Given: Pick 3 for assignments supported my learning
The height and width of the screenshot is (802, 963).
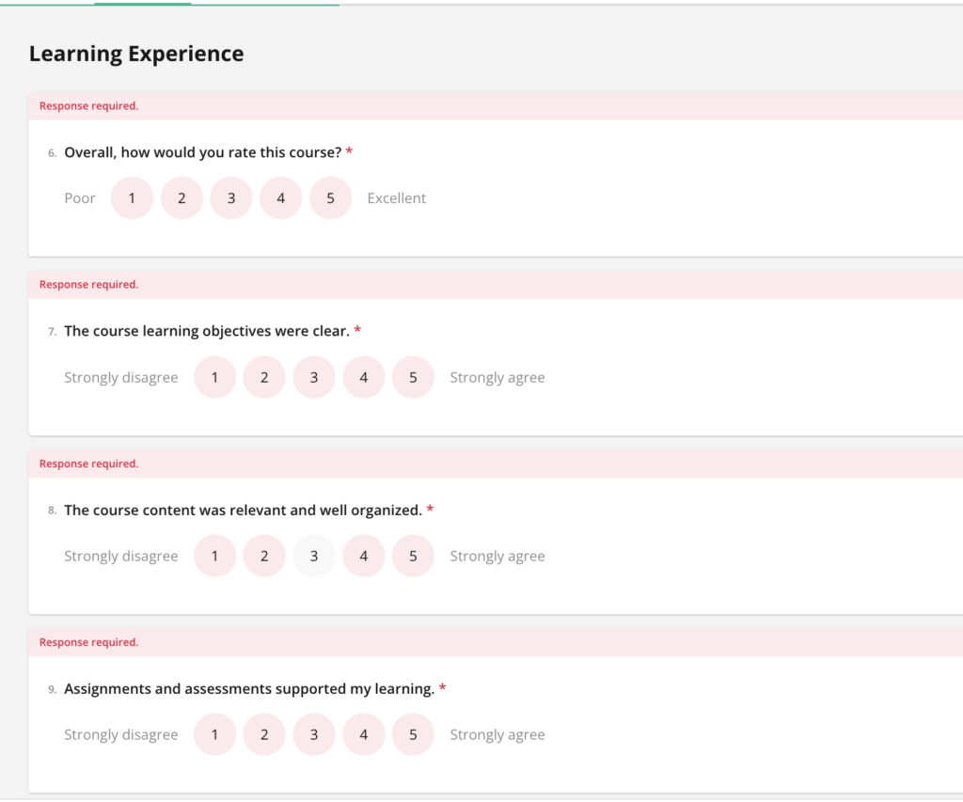Looking at the screenshot, I should click(314, 734).
